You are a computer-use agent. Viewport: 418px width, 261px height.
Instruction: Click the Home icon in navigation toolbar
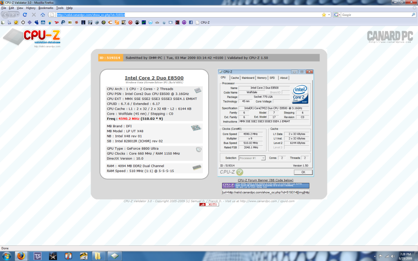click(x=42, y=15)
